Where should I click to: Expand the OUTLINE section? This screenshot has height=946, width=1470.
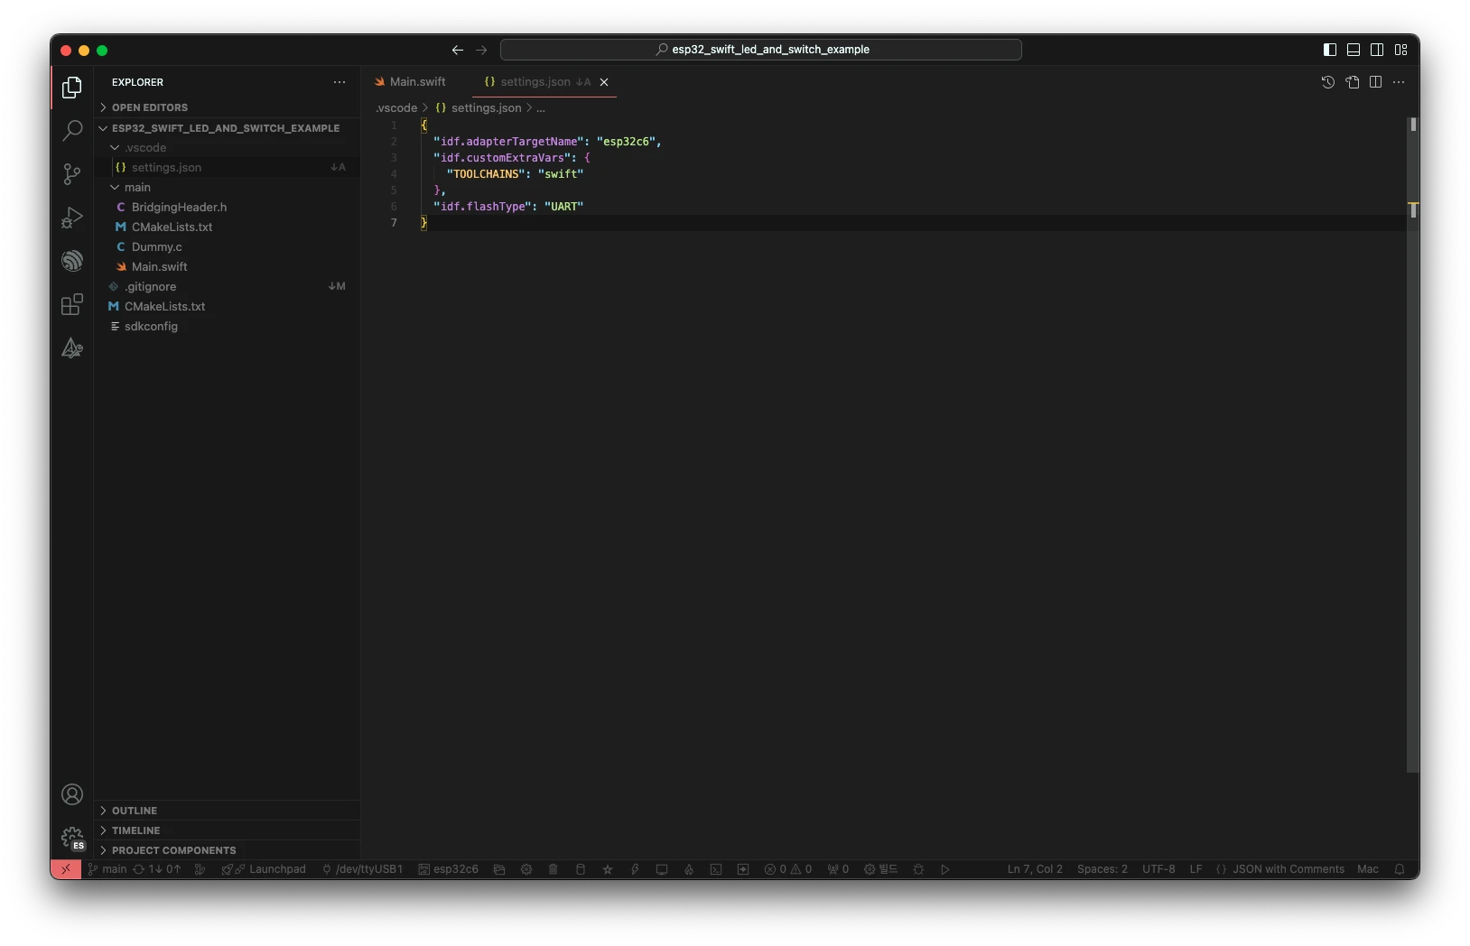click(x=135, y=811)
